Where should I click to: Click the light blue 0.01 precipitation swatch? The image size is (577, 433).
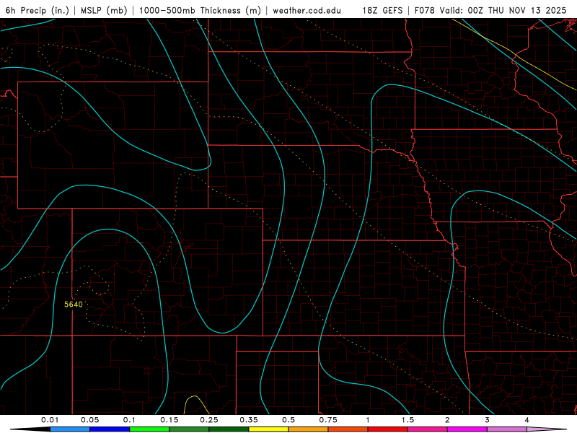coord(70,429)
